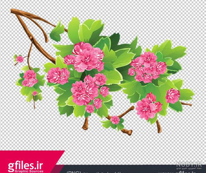Click the brown branch tip at top left
The height and width of the screenshot is (173, 206).
[x=14, y=11]
